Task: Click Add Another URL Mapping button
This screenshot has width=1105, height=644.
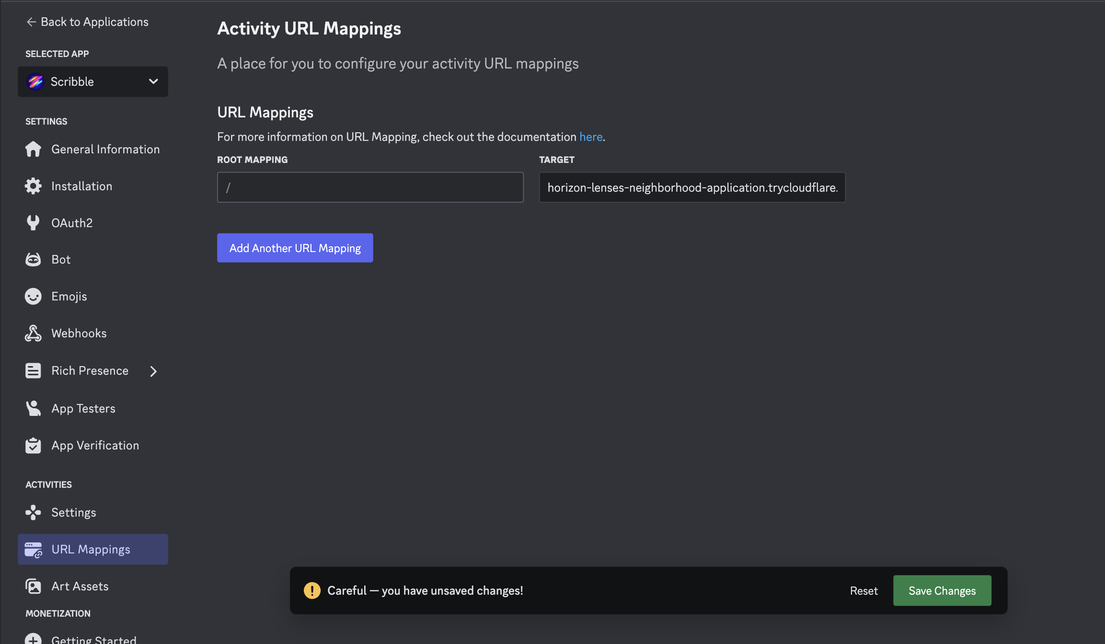Action: pos(295,248)
